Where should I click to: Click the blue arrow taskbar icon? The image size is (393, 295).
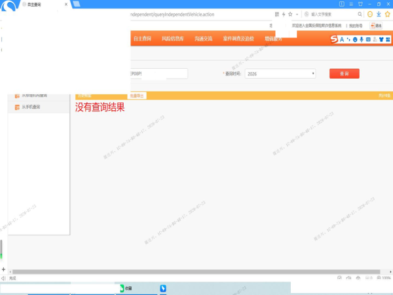click(x=163, y=288)
